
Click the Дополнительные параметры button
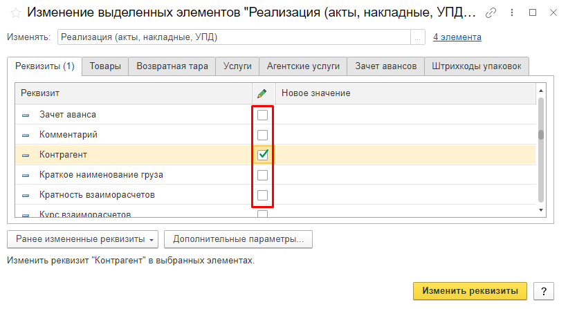click(238, 239)
